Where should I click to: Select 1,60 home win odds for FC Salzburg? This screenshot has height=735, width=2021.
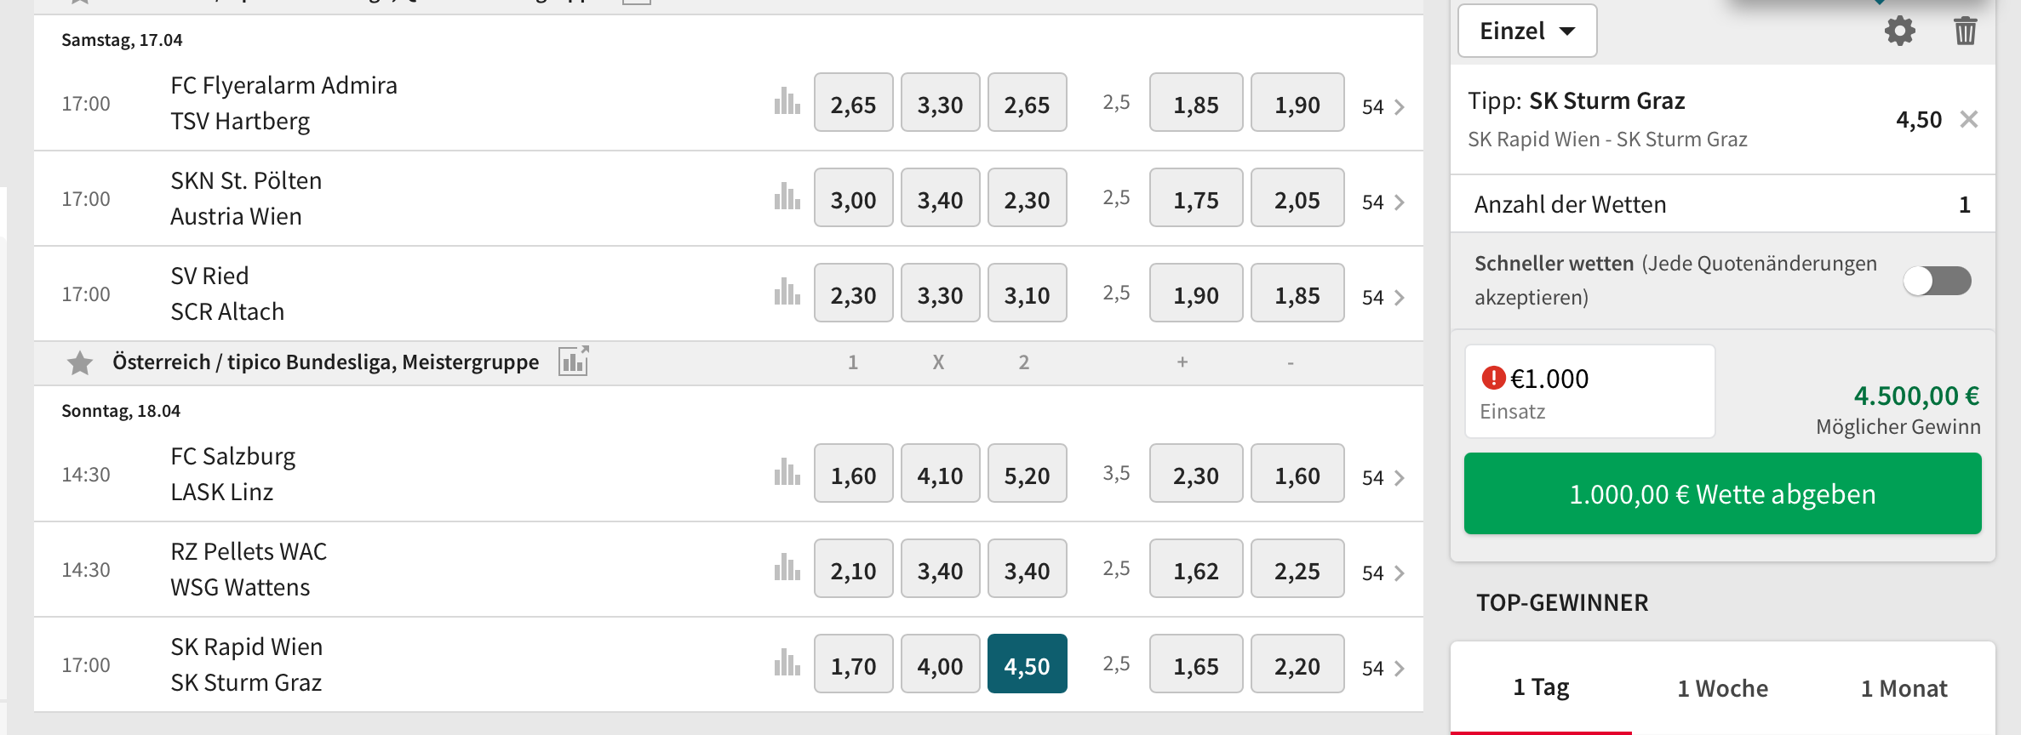click(854, 473)
